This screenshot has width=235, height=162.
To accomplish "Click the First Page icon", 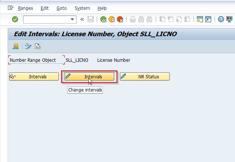I will pyautogui.click(x=162, y=19).
